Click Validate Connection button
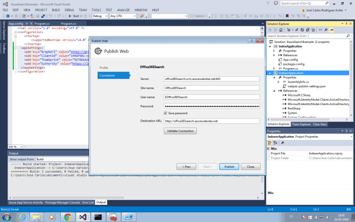The width and height of the screenshot is (355, 222). coord(180,131)
